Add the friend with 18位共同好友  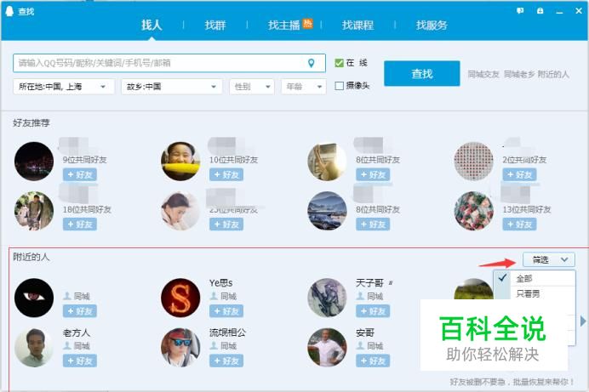click(x=80, y=224)
